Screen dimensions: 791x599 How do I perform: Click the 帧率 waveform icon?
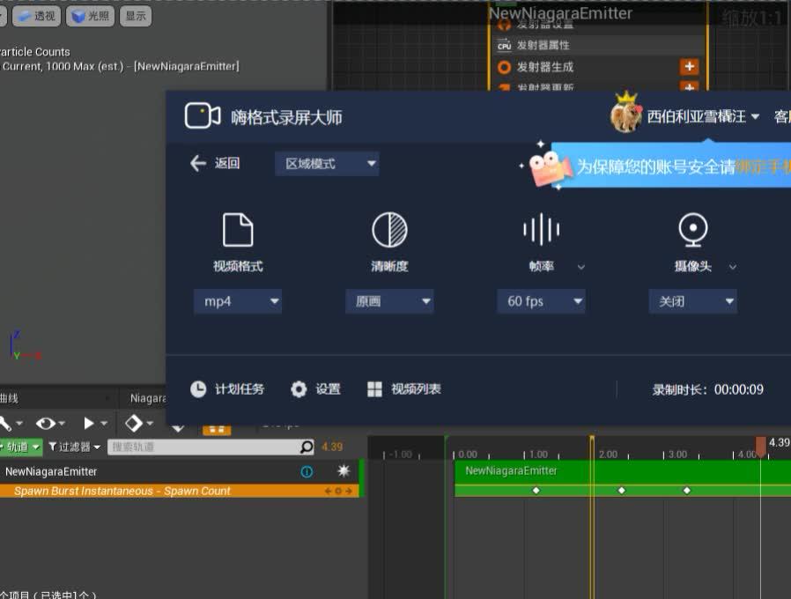(x=542, y=230)
